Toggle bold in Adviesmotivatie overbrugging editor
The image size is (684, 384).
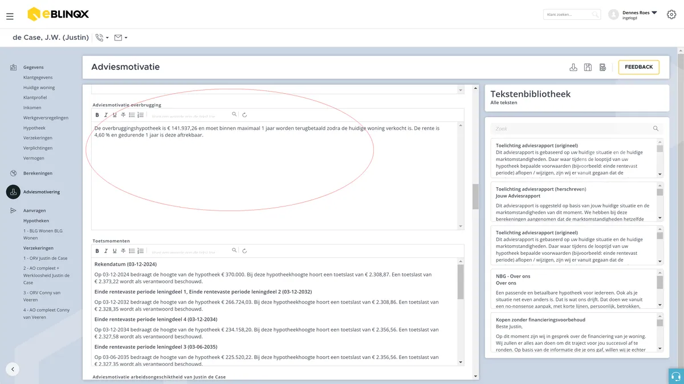coord(97,115)
